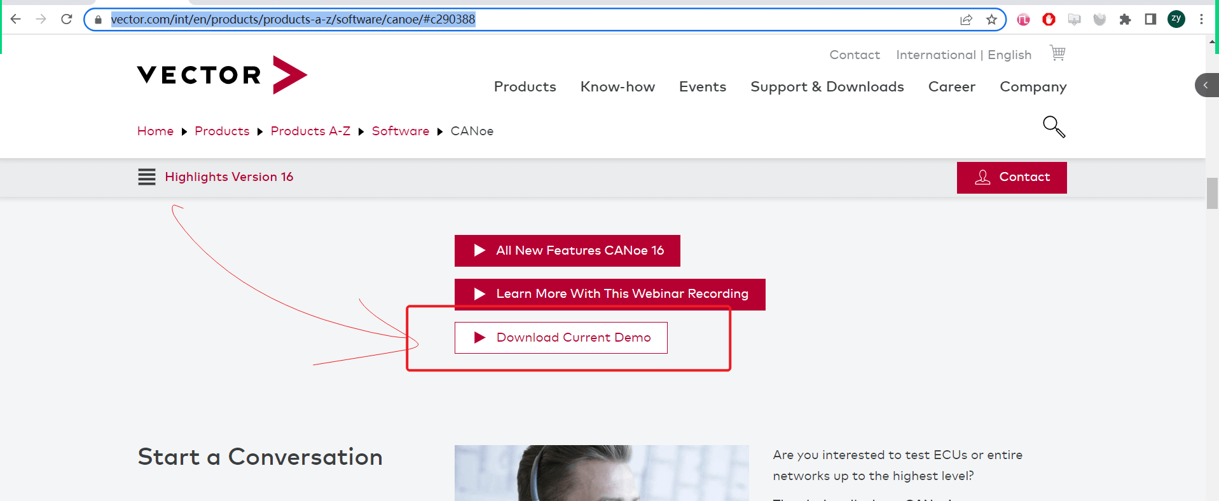Open the site search magnifier icon
The height and width of the screenshot is (501, 1219).
[x=1054, y=126]
